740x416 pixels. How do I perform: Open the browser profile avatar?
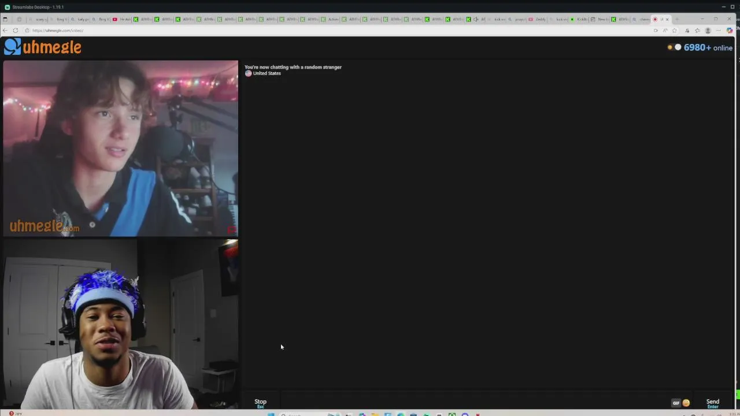(708, 31)
